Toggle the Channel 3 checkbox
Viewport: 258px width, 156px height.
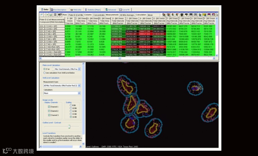49,115
